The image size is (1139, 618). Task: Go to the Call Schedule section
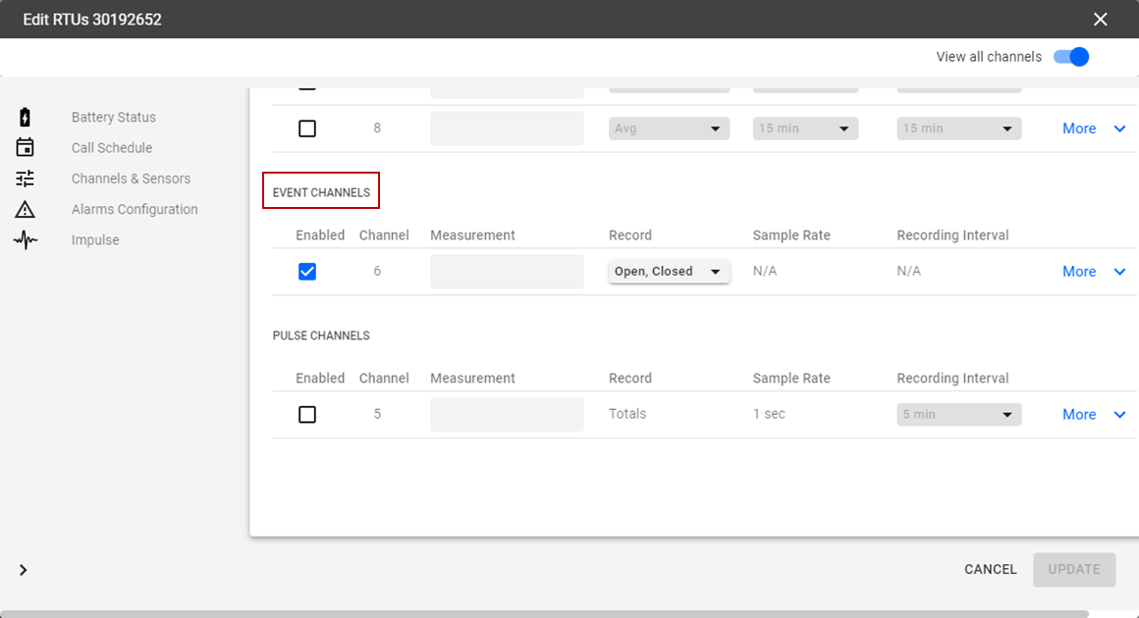click(112, 148)
